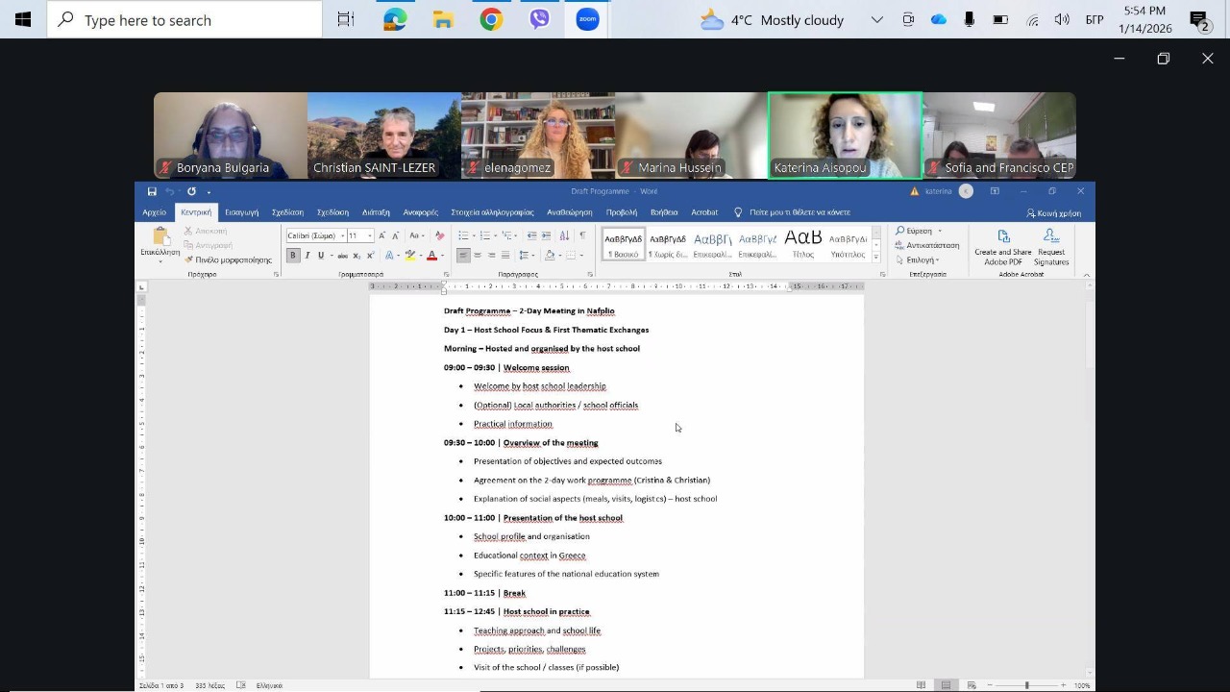
Task: Expand the styles gallery list
Action: point(875,258)
